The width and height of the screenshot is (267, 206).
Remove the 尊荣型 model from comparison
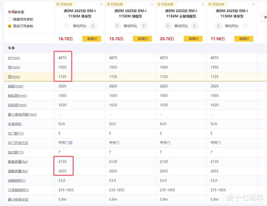point(102,4)
